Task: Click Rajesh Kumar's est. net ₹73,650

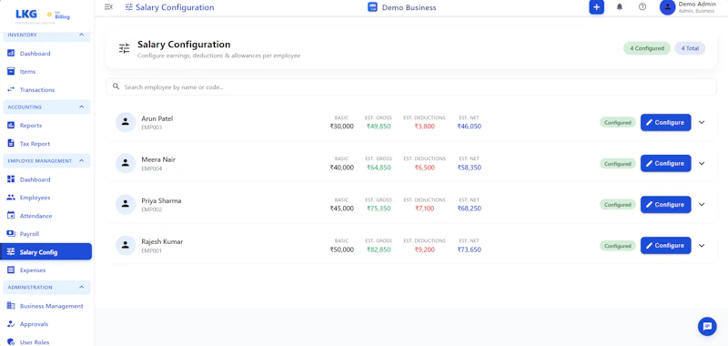Action: (469, 249)
